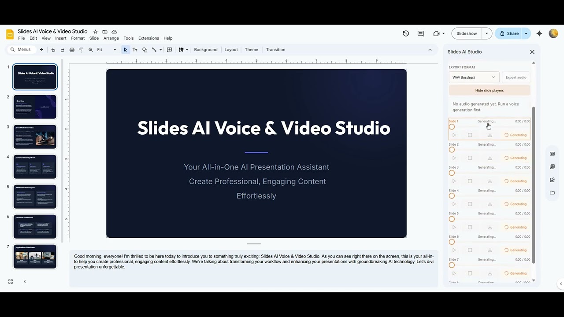
Task: Click the move to folder icon
Action: point(105,32)
